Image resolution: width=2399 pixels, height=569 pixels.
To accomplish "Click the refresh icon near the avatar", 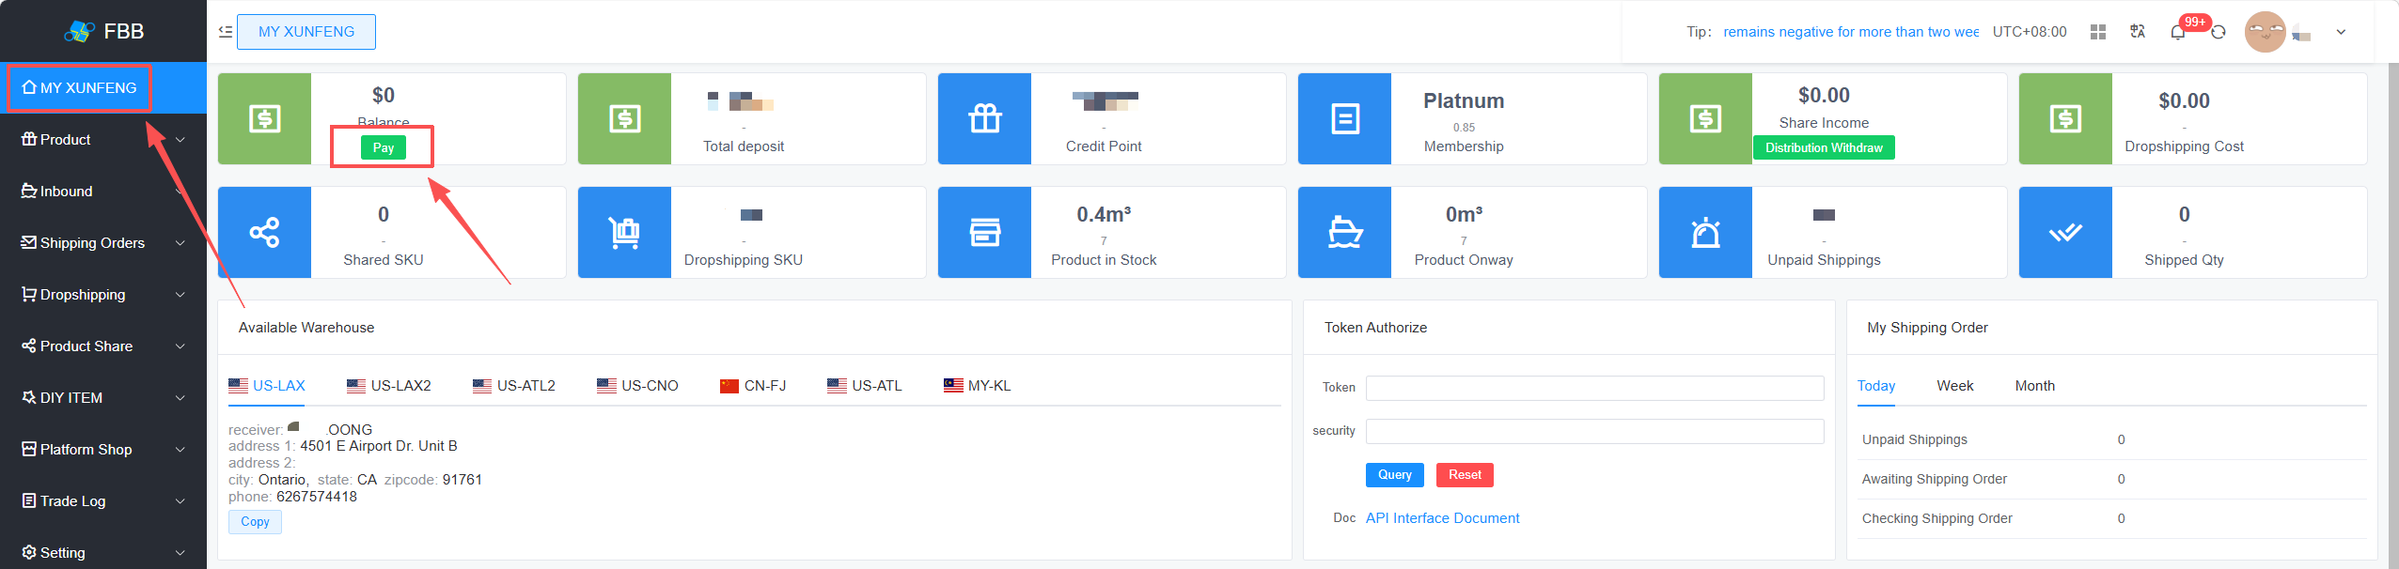I will (2219, 32).
